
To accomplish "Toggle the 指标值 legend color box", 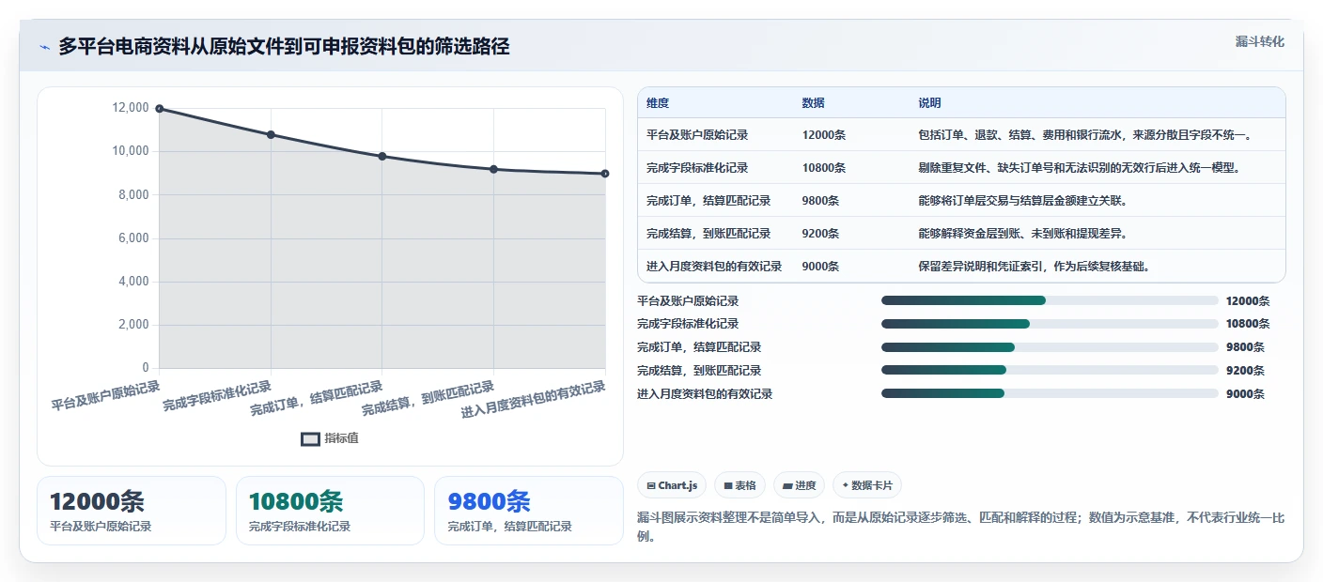I will pyautogui.click(x=310, y=438).
